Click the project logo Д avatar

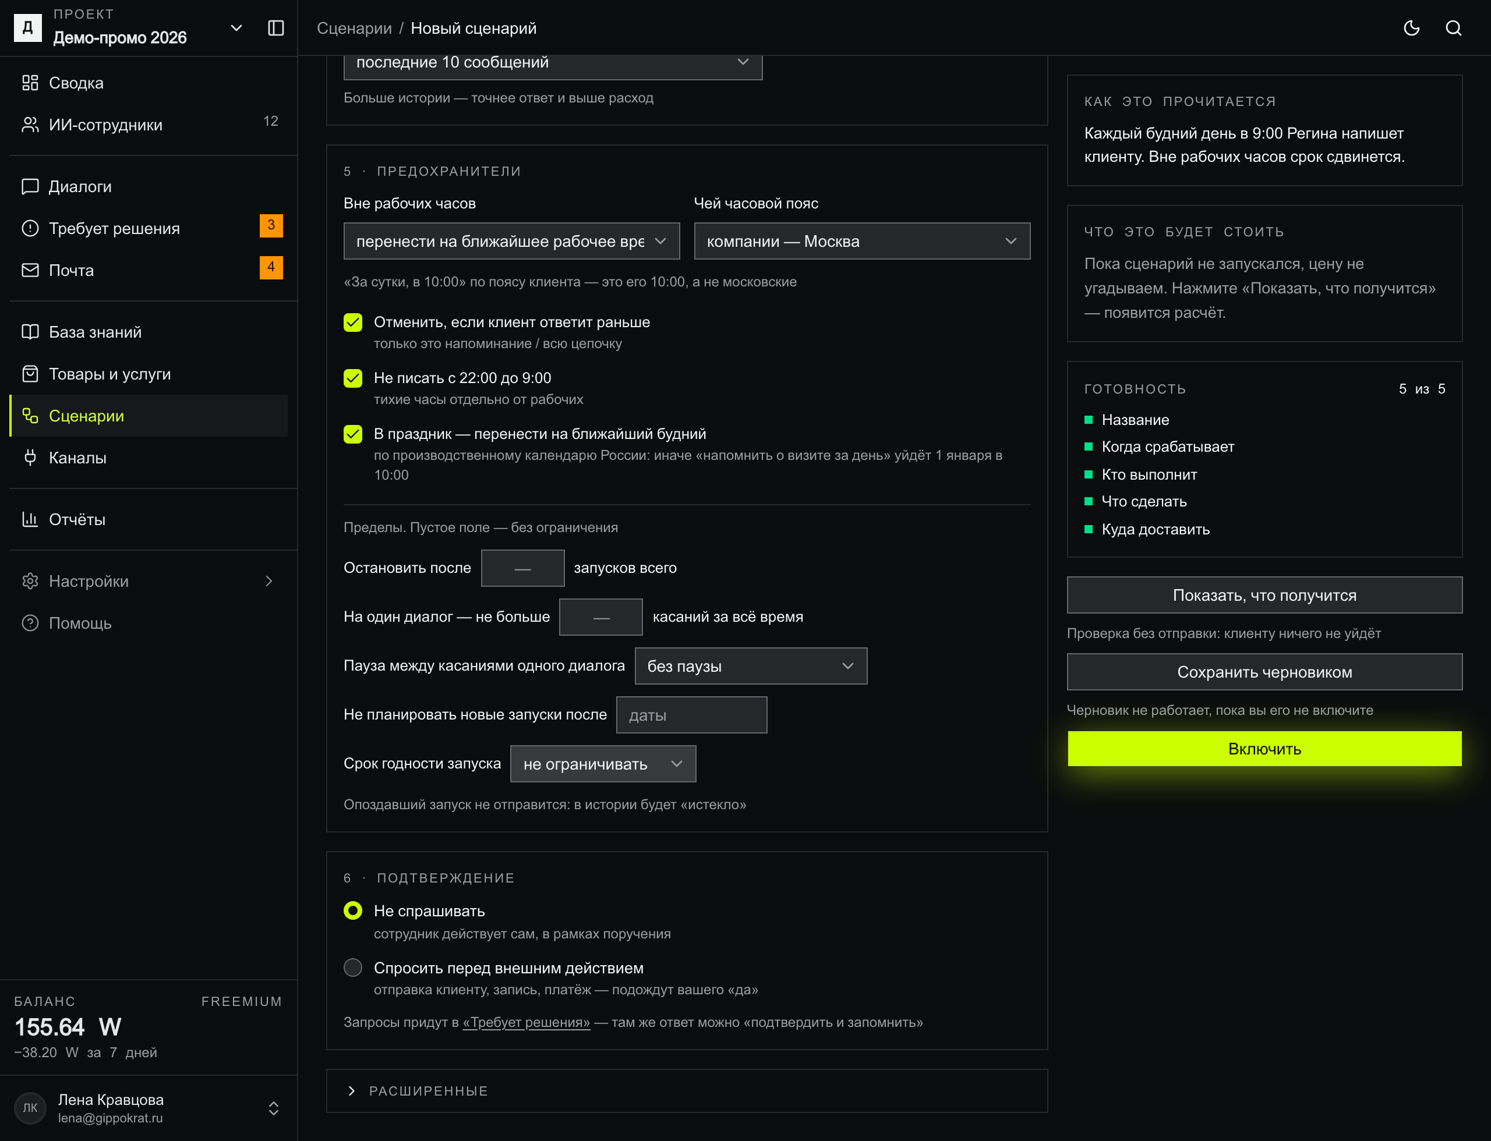(28, 28)
